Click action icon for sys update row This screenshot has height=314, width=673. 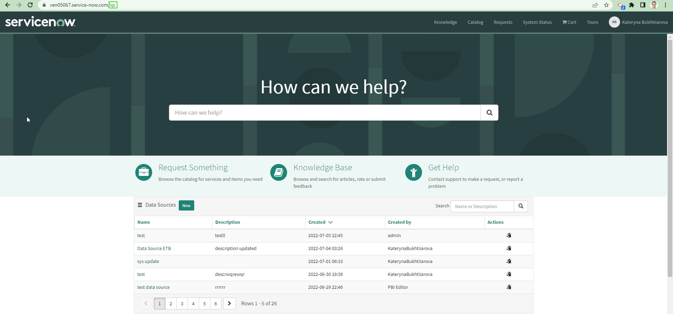(509, 261)
